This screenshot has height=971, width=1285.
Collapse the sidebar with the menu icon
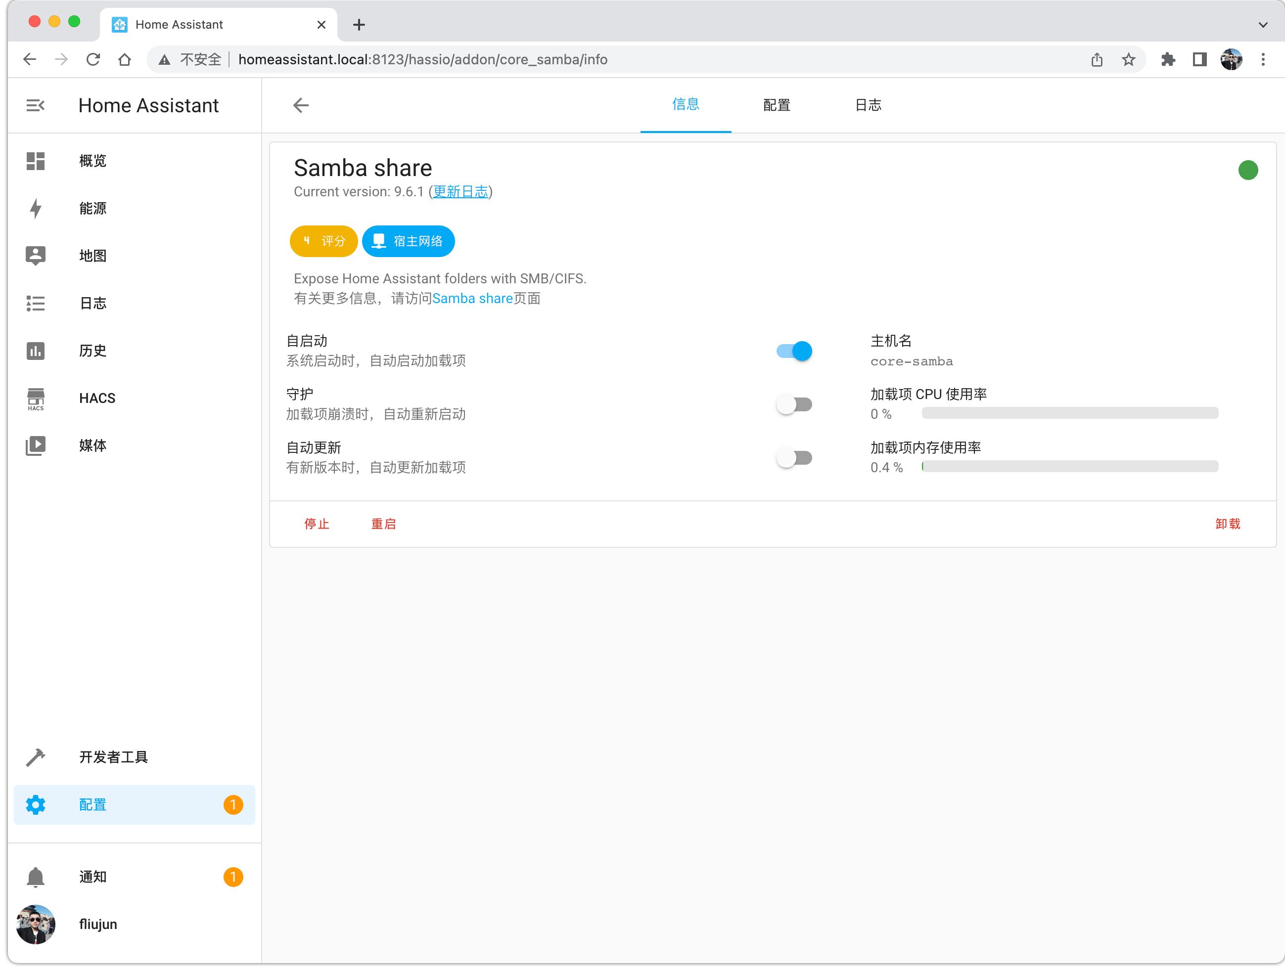[x=36, y=105]
